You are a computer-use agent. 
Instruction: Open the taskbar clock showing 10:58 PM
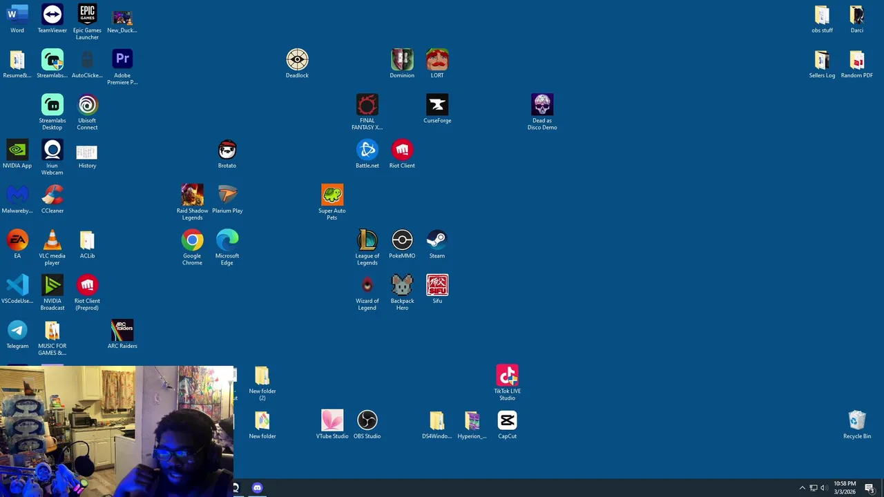[x=845, y=487]
